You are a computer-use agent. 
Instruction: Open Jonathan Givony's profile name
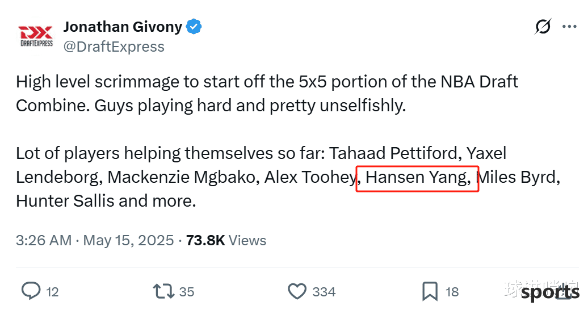point(123,27)
